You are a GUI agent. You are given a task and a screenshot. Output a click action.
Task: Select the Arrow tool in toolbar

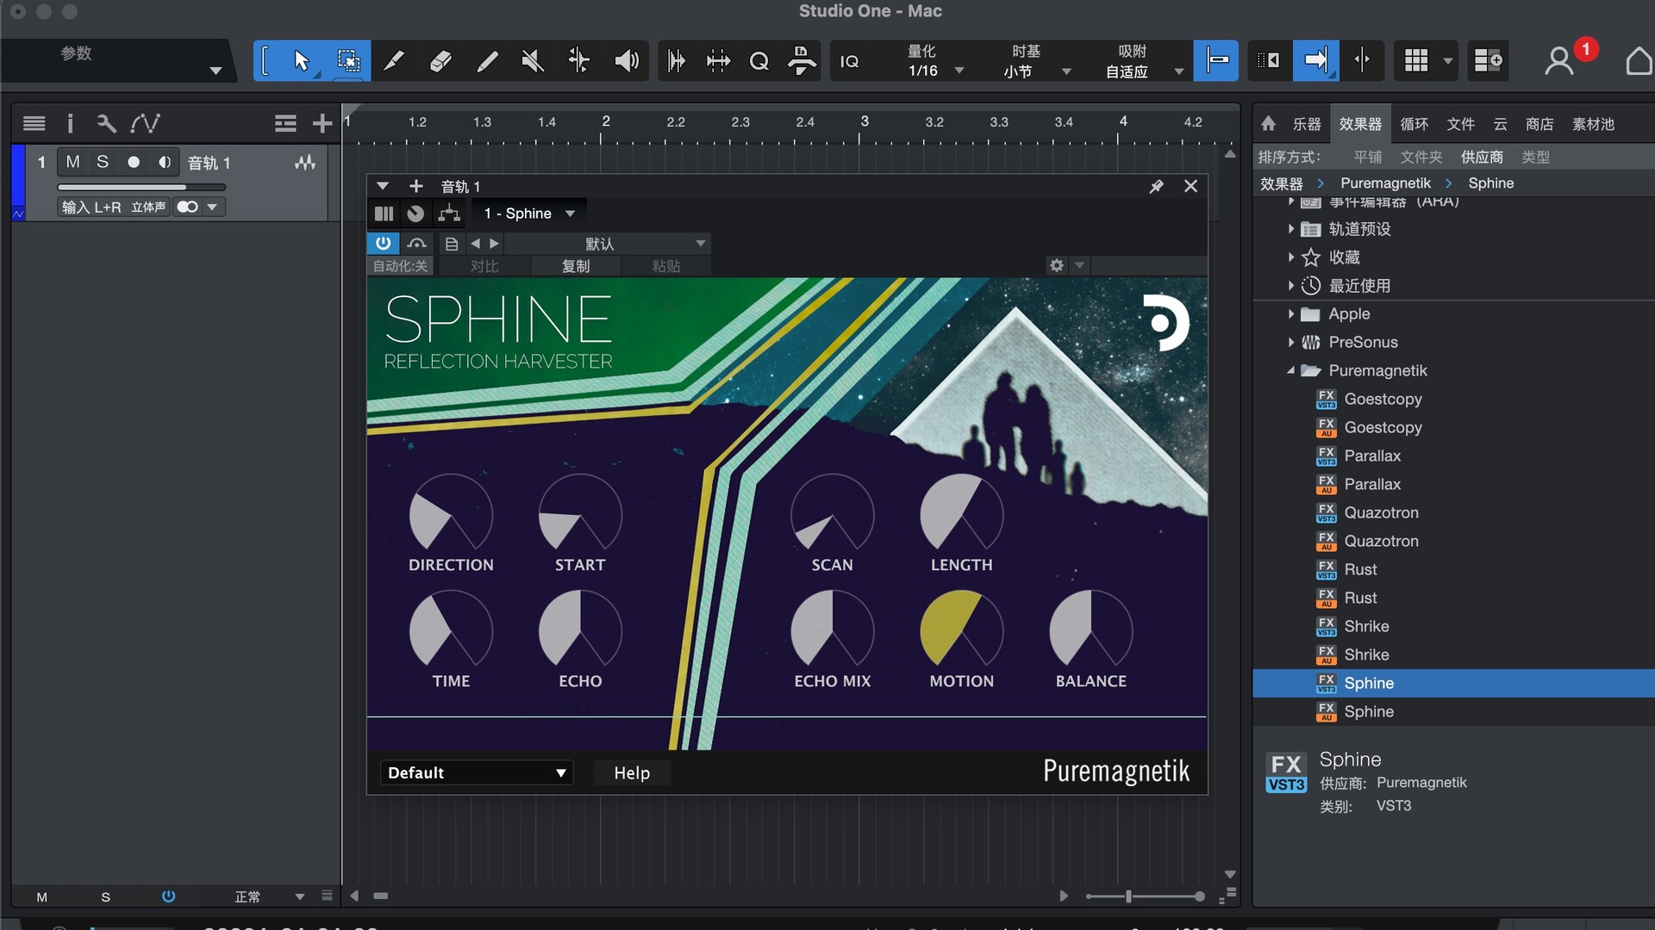(301, 61)
